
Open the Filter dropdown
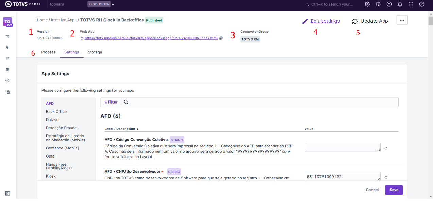[111, 102]
